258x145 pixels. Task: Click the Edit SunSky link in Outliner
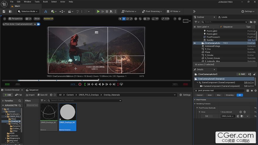(252, 40)
